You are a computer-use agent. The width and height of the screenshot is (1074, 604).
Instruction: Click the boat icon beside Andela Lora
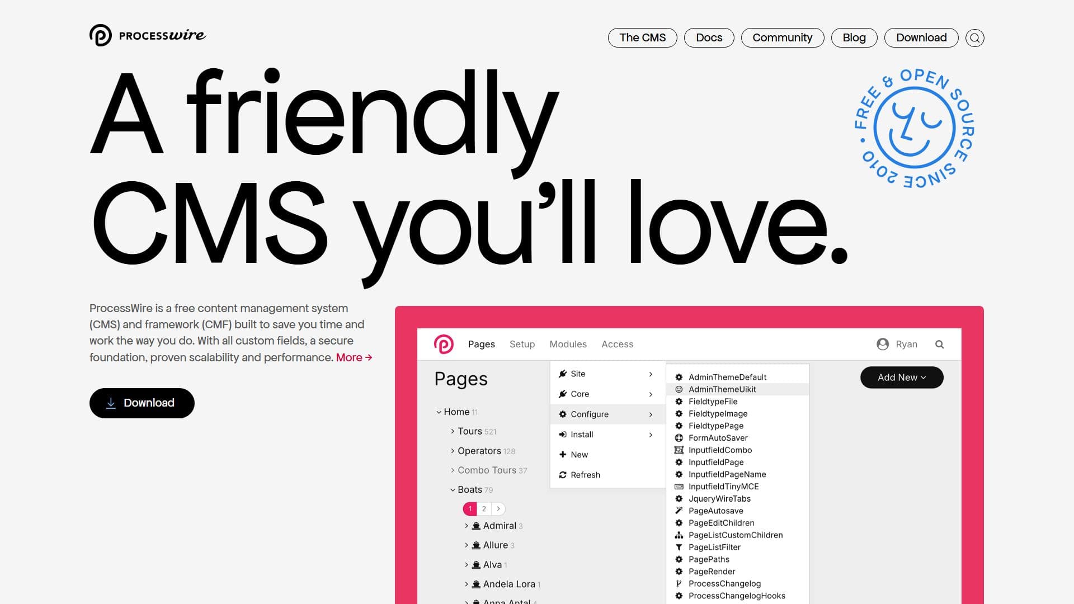(x=476, y=584)
